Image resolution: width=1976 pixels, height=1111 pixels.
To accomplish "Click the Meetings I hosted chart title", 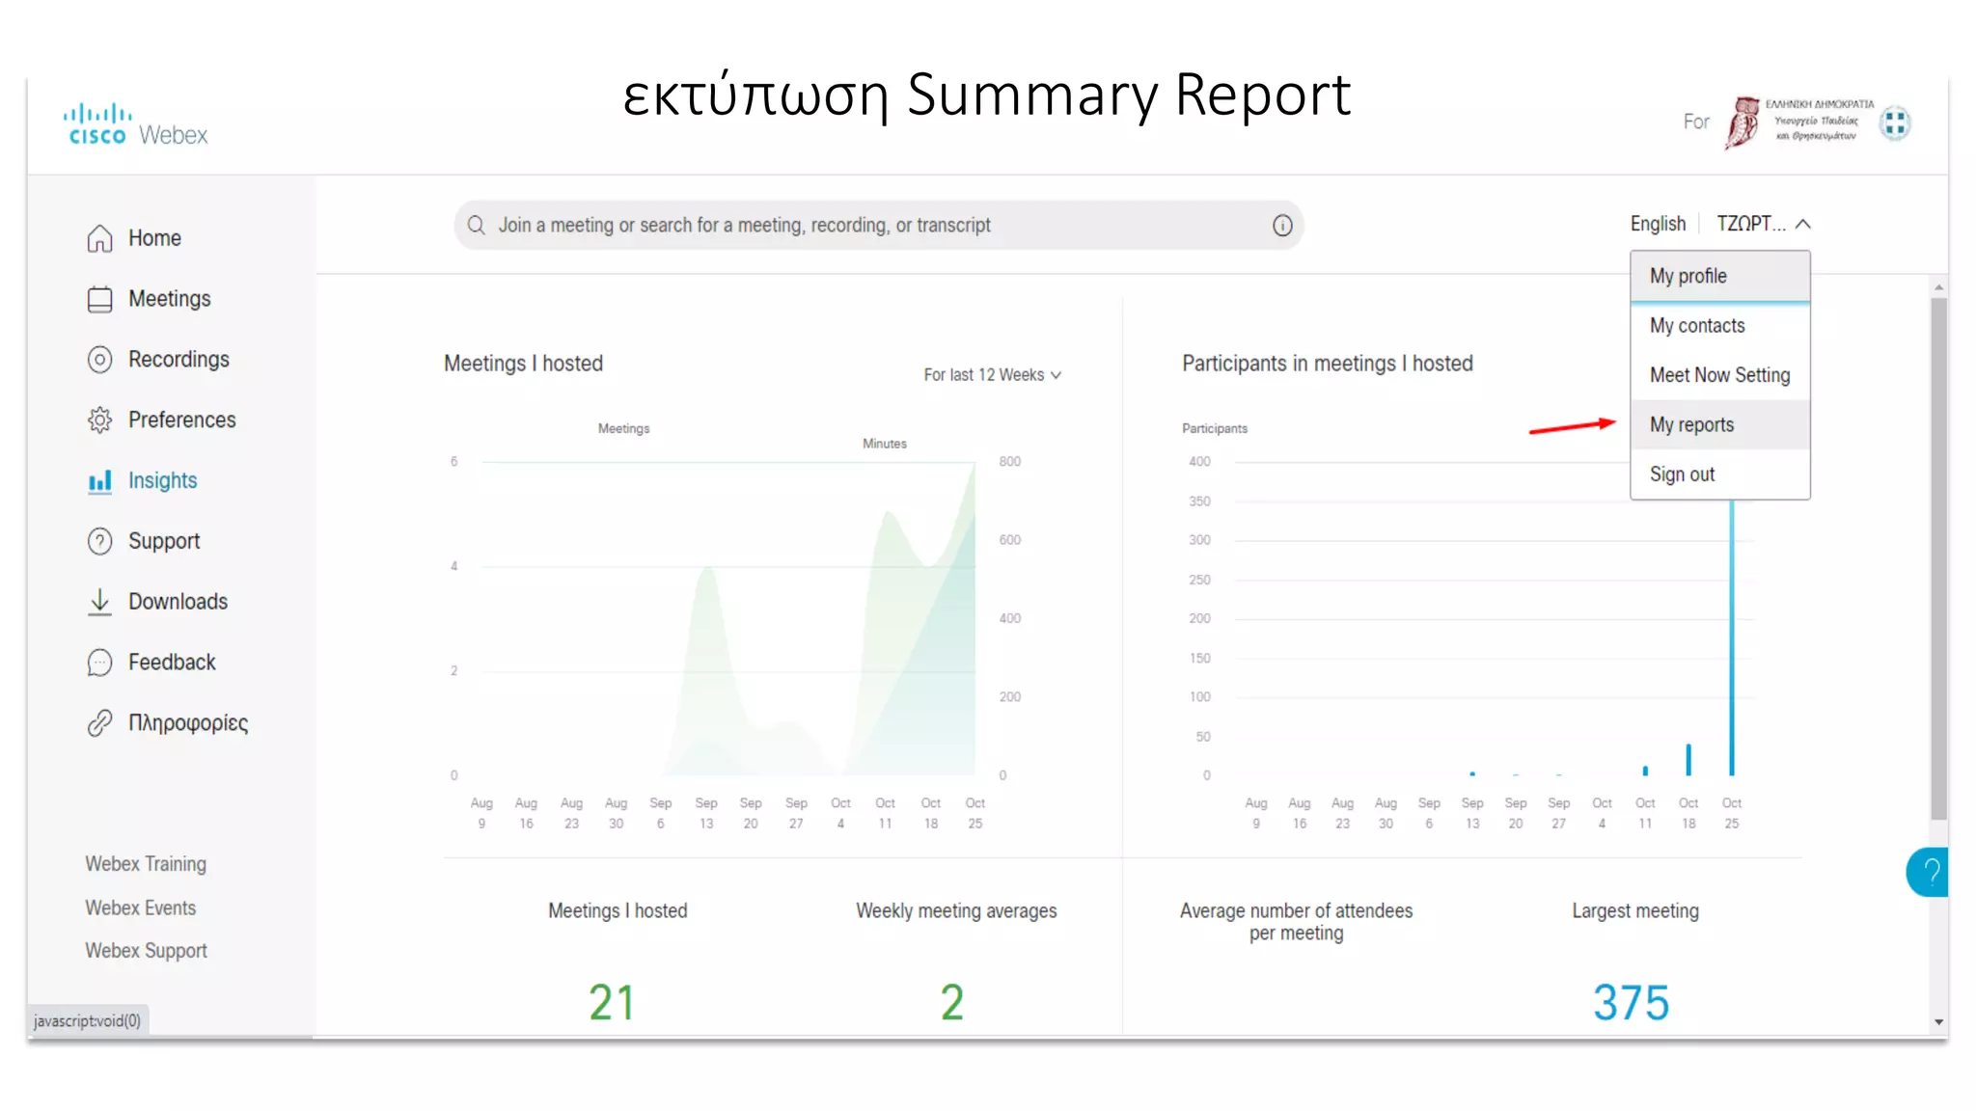I will coord(523,364).
